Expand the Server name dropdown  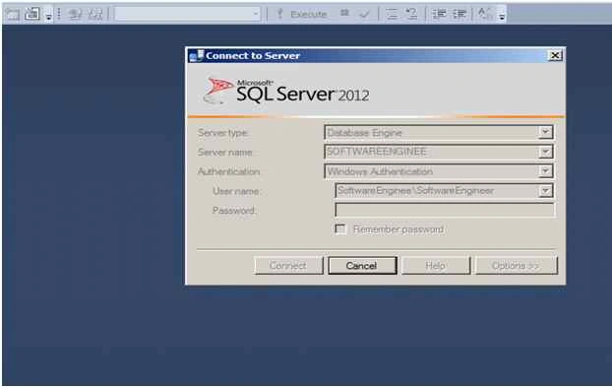coord(546,152)
